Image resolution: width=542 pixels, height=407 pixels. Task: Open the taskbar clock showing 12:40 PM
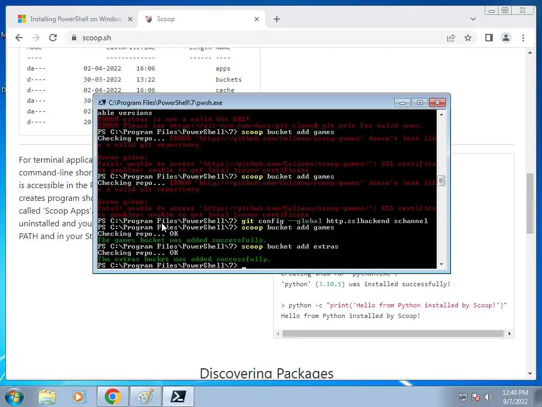[515, 397]
